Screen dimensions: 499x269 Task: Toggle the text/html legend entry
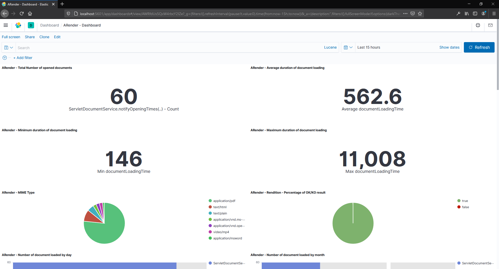(220, 207)
